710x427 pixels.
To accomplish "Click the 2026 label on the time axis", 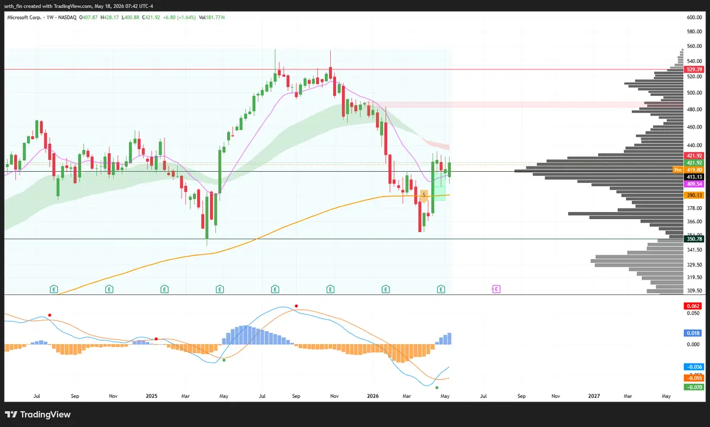I will pos(373,396).
